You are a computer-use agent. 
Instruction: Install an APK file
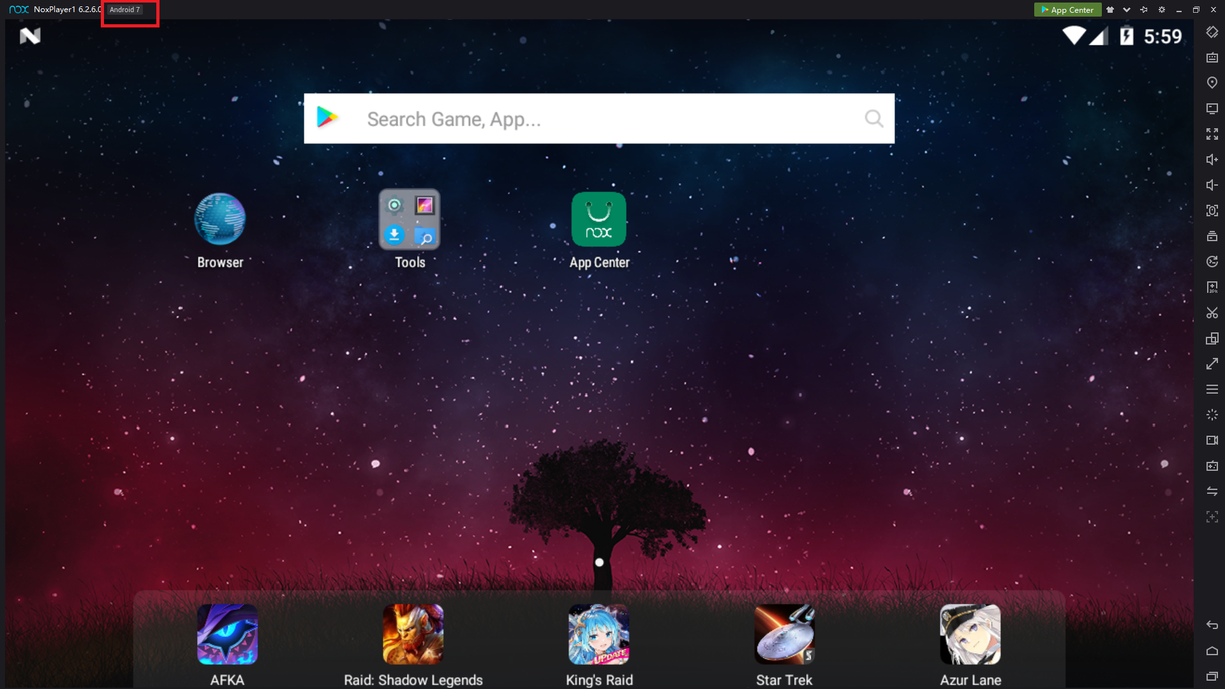1212,287
